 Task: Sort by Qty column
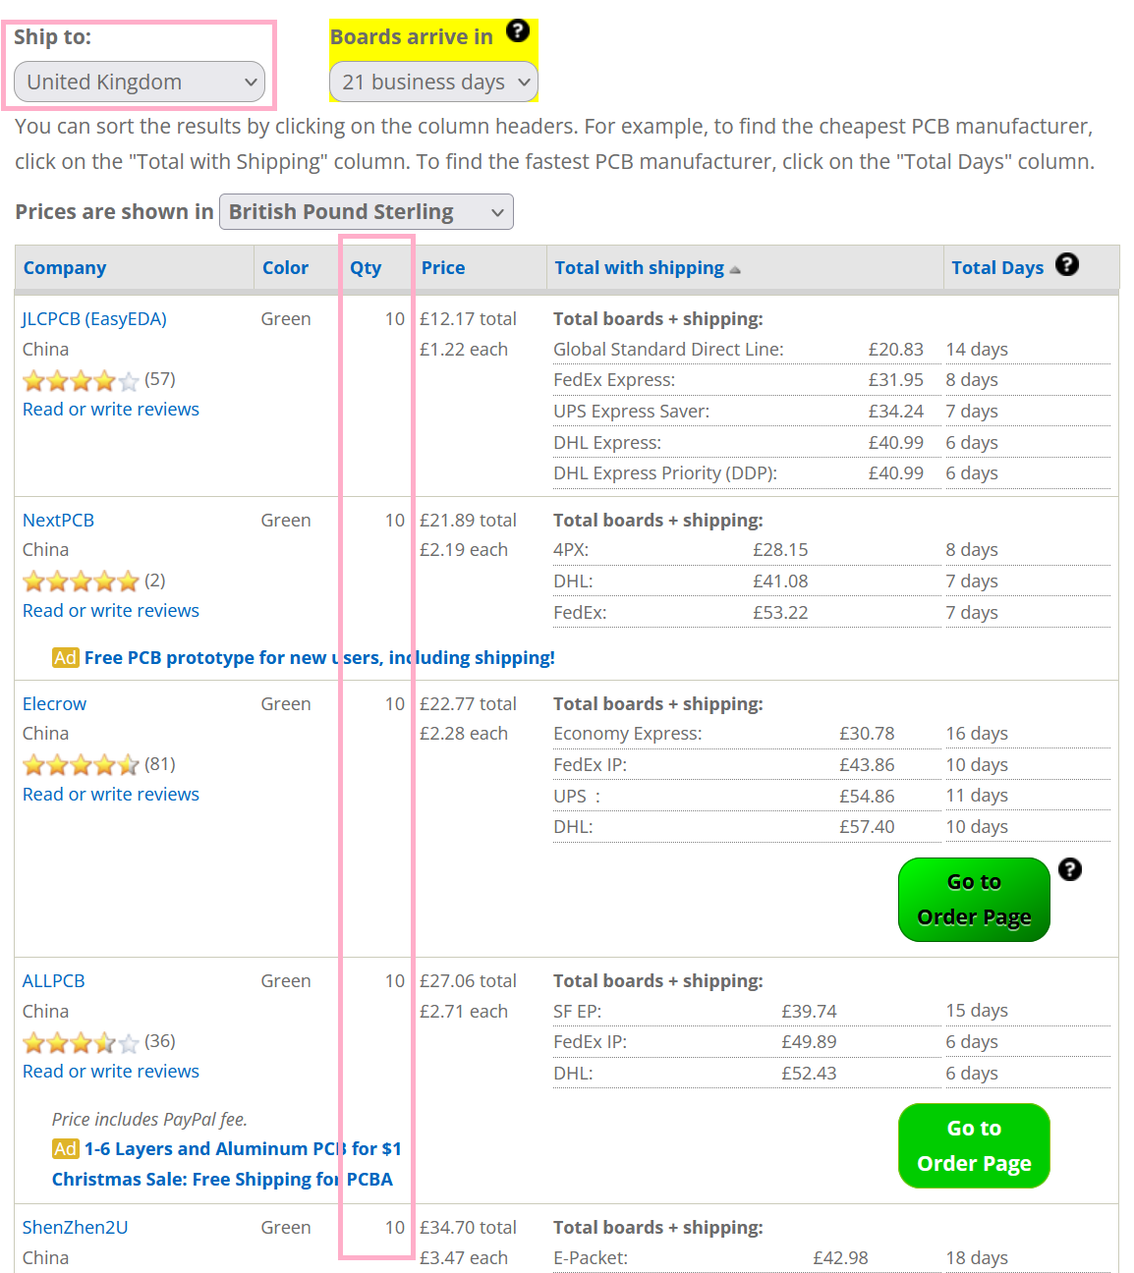366,268
